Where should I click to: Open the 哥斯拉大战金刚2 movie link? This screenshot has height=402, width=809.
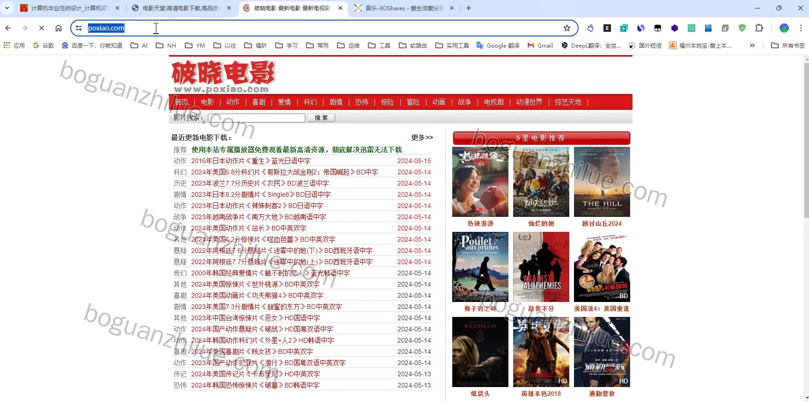tap(285, 172)
